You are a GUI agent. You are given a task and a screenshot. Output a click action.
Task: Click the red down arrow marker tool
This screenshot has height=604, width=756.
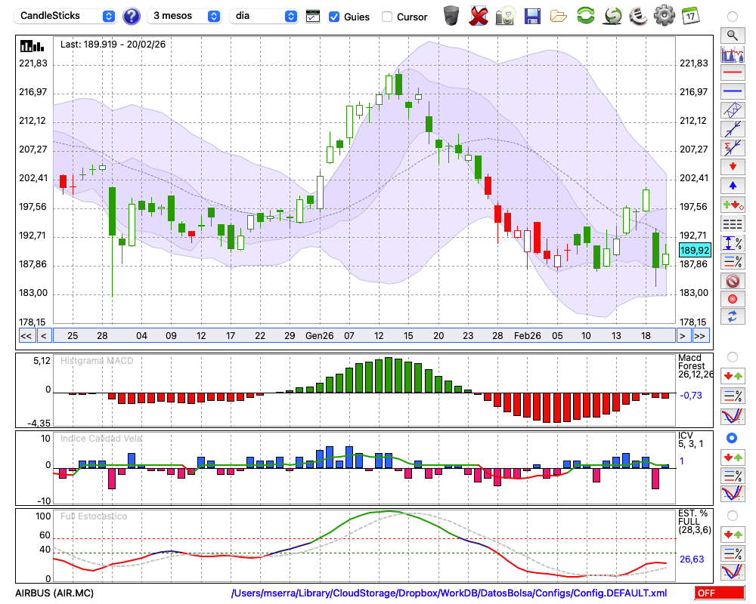[x=732, y=165]
